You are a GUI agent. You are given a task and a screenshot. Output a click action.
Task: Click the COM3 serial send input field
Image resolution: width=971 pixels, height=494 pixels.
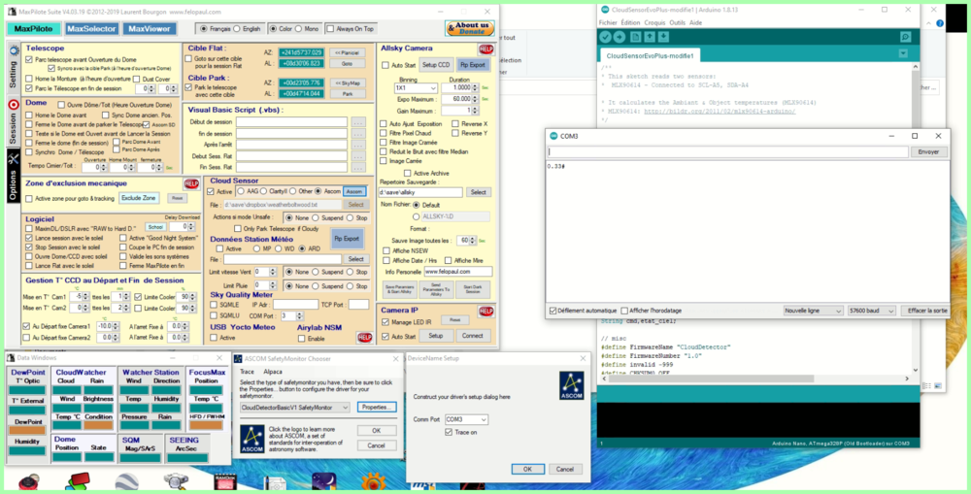click(x=727, y=151)
